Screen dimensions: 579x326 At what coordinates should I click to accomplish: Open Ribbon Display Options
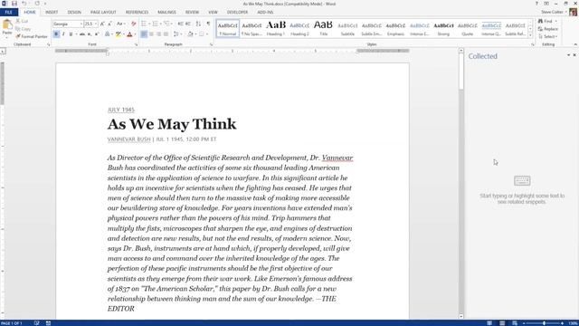(546, 4)
